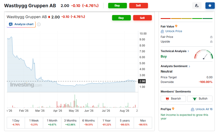Click the Feb '26 date axis label
Image resolution: width=220 pixels, height=135 pixels.
[x=24, y=111]
